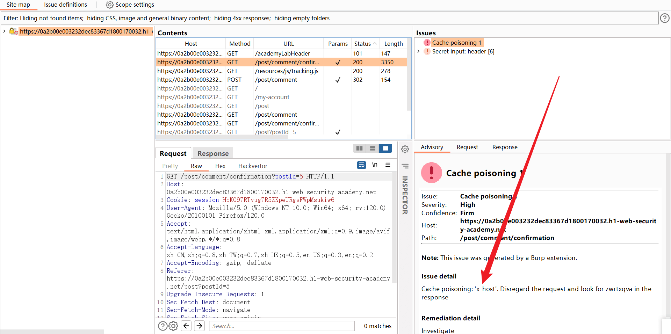
Task: Switch to side-by-side request/response layout
Action: point(359,148)
